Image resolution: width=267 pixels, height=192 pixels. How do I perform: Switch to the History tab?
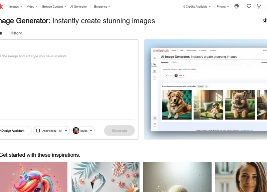point(15,33)
